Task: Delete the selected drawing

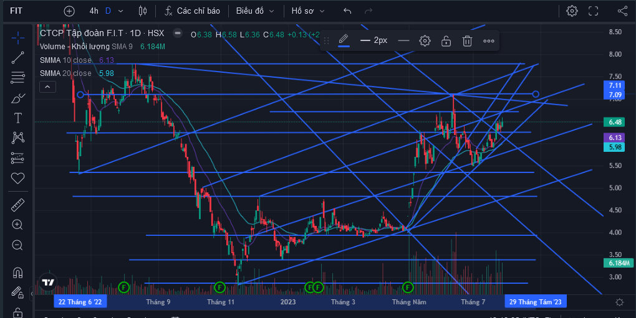Action: point(467,40)
